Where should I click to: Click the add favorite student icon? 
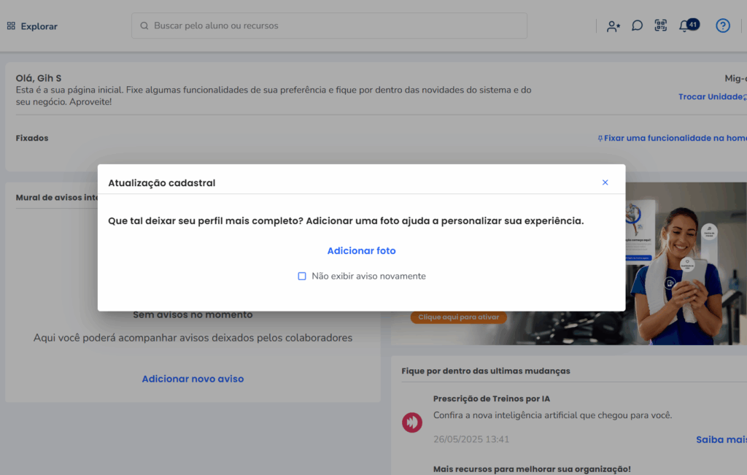pyautogui.click(x=613, y=26)
